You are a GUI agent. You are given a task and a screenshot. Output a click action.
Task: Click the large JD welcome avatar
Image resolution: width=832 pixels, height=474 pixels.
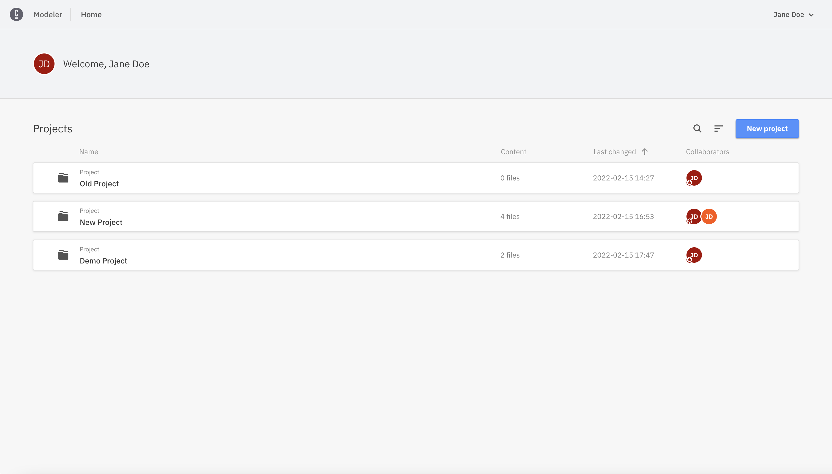pos(44,64)
